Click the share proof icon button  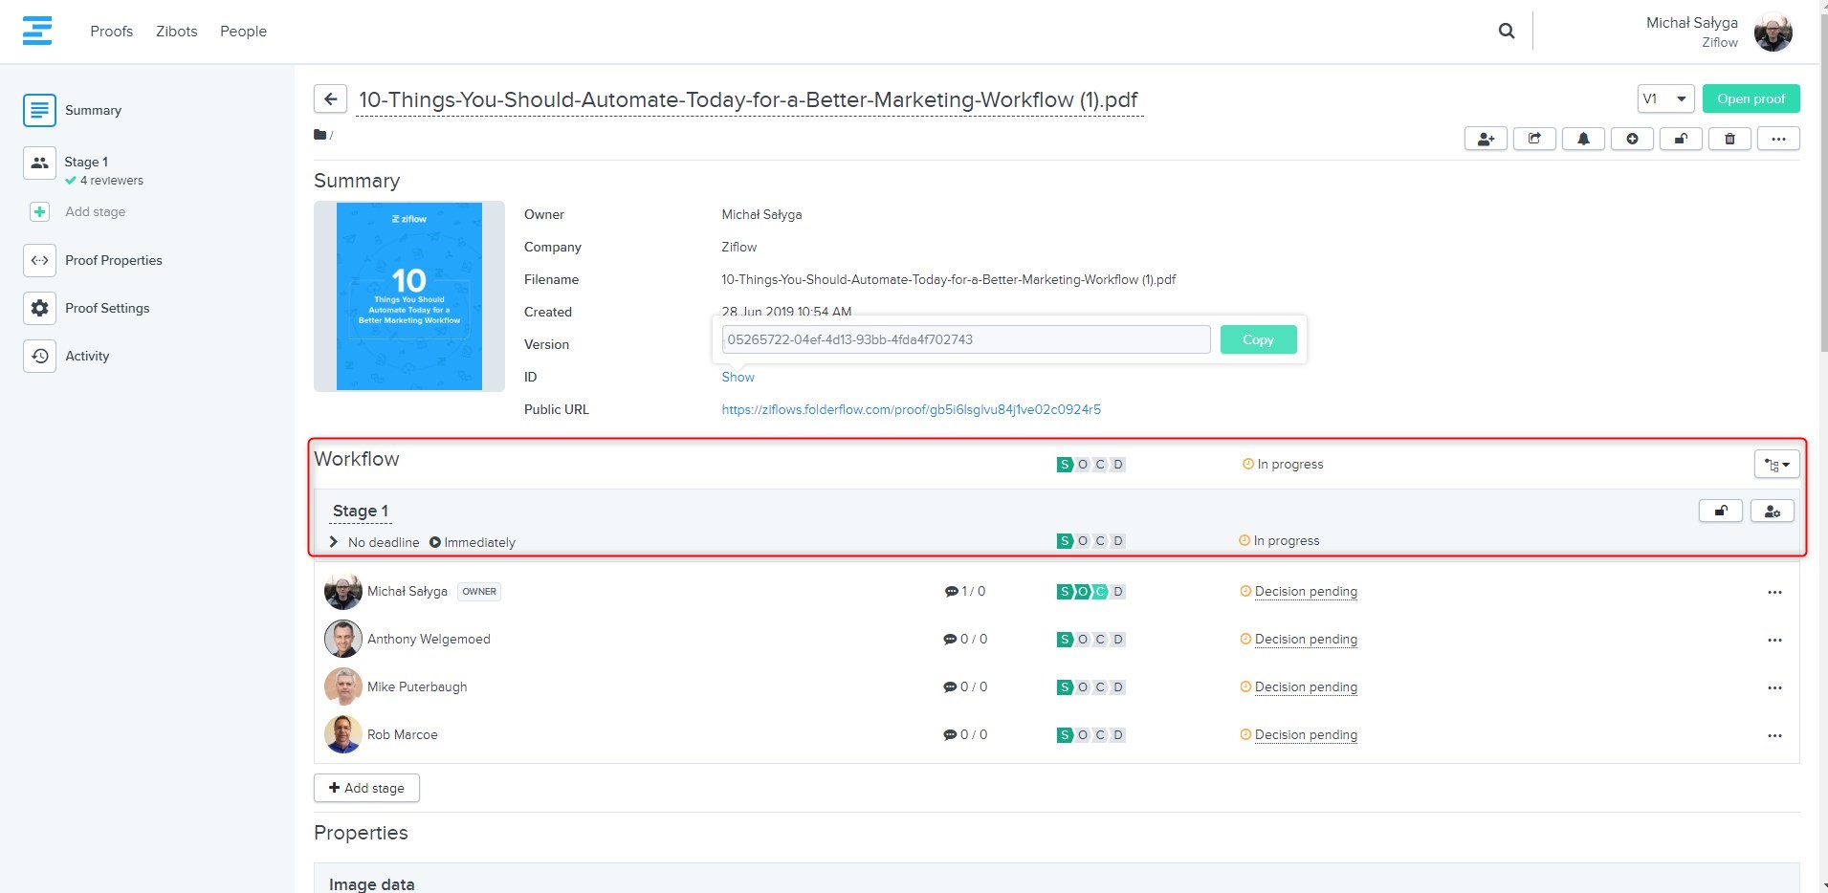coord(1534,139)
